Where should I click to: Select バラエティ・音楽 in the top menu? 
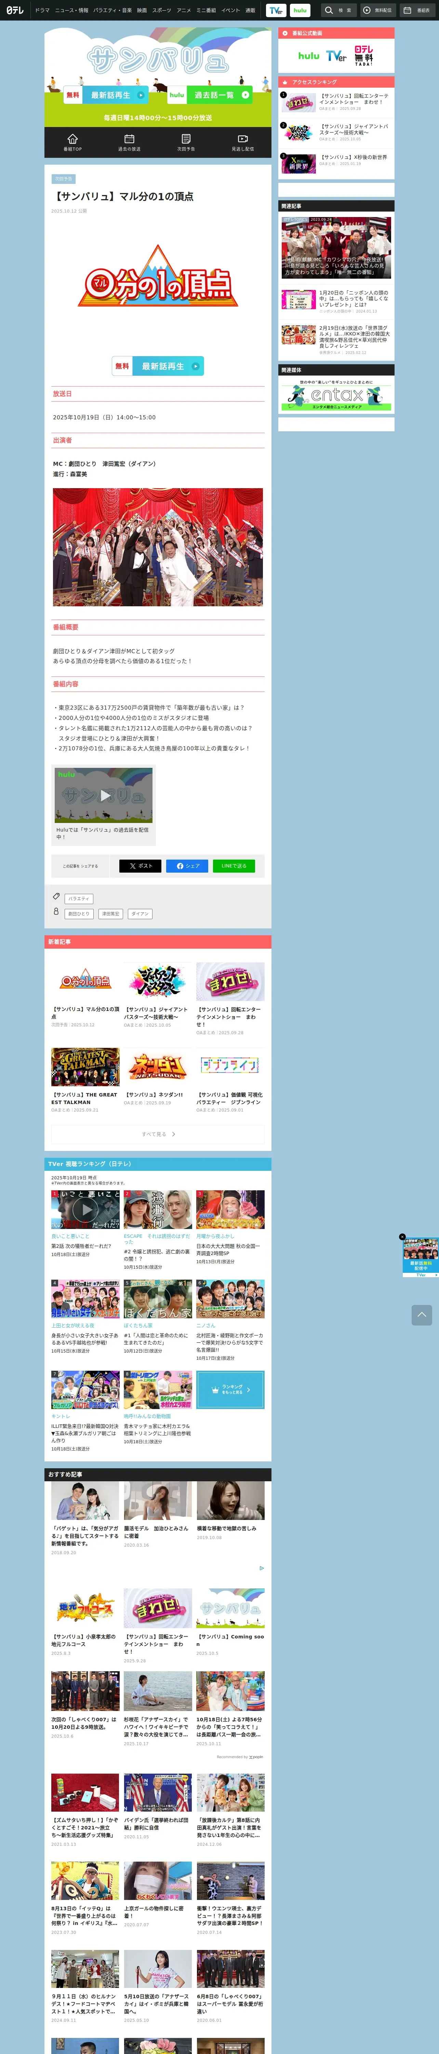112,10
